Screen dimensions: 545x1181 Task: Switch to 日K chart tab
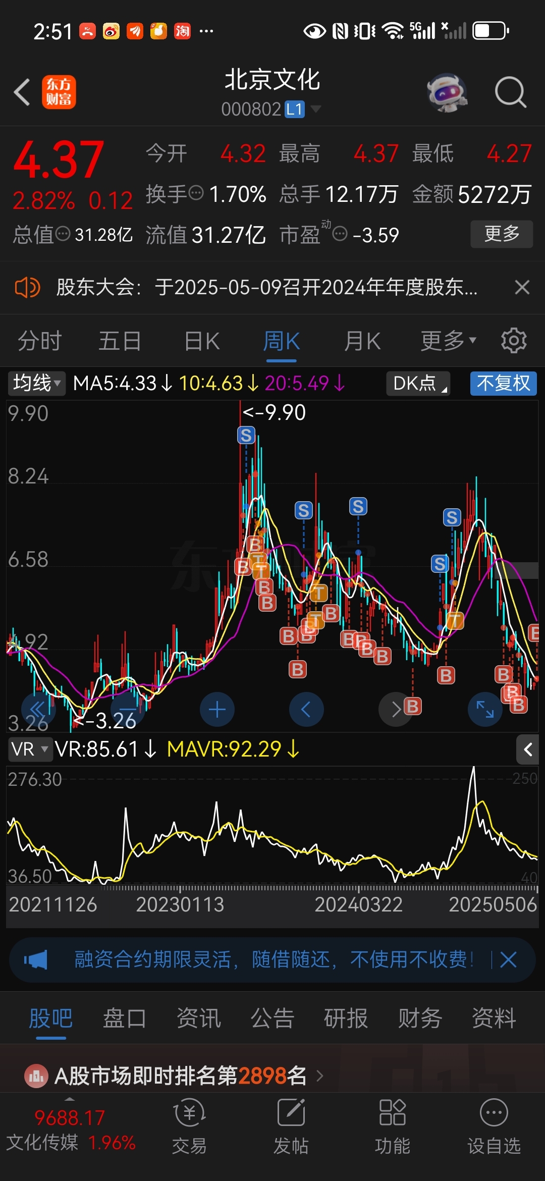pos(202,341)
